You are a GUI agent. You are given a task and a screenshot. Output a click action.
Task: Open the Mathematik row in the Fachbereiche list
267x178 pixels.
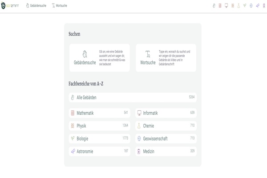click(x=100, y=113)
